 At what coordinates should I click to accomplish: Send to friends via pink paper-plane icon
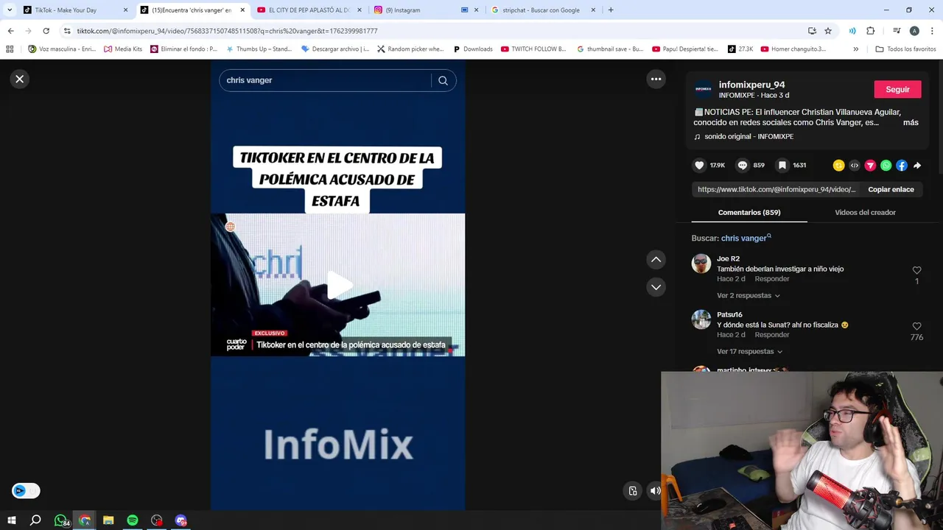(x=870, y=166)
